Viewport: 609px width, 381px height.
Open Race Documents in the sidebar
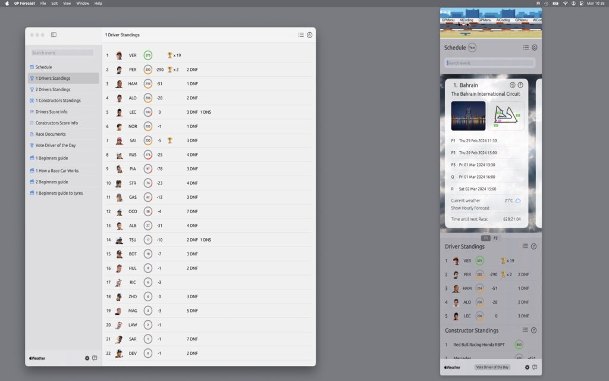[64, 134]
